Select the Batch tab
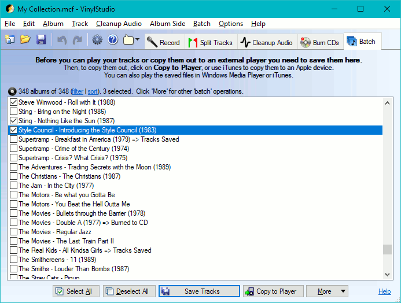The height and width of the screenshot is (303, 401). click(x=362, y=42)
